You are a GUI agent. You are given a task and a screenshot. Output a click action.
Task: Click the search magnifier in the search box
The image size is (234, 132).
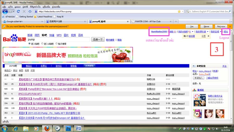click(x=230, y=11)
